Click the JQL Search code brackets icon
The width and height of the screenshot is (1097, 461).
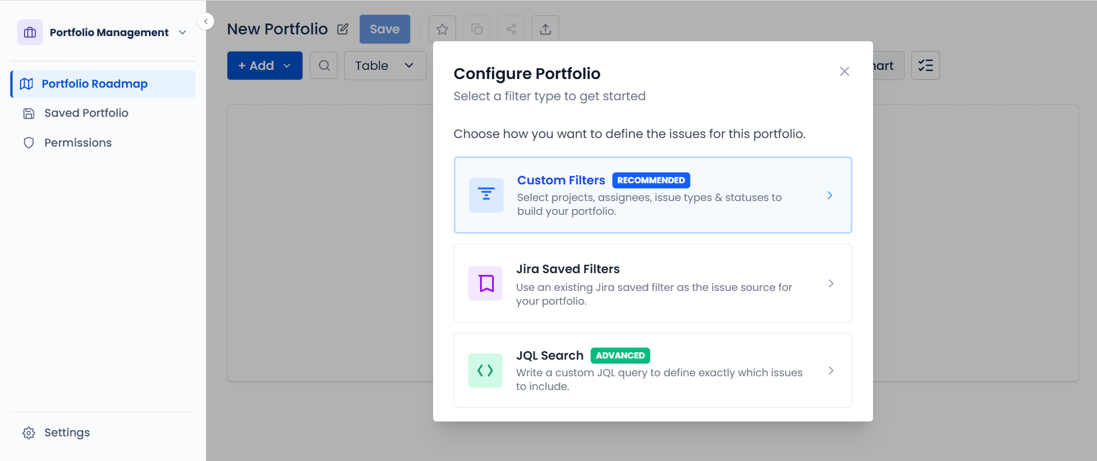(485, 371)
